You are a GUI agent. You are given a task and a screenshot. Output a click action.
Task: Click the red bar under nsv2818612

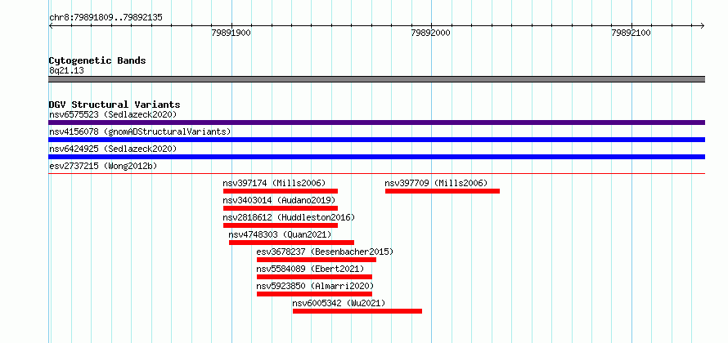[281, 225]
